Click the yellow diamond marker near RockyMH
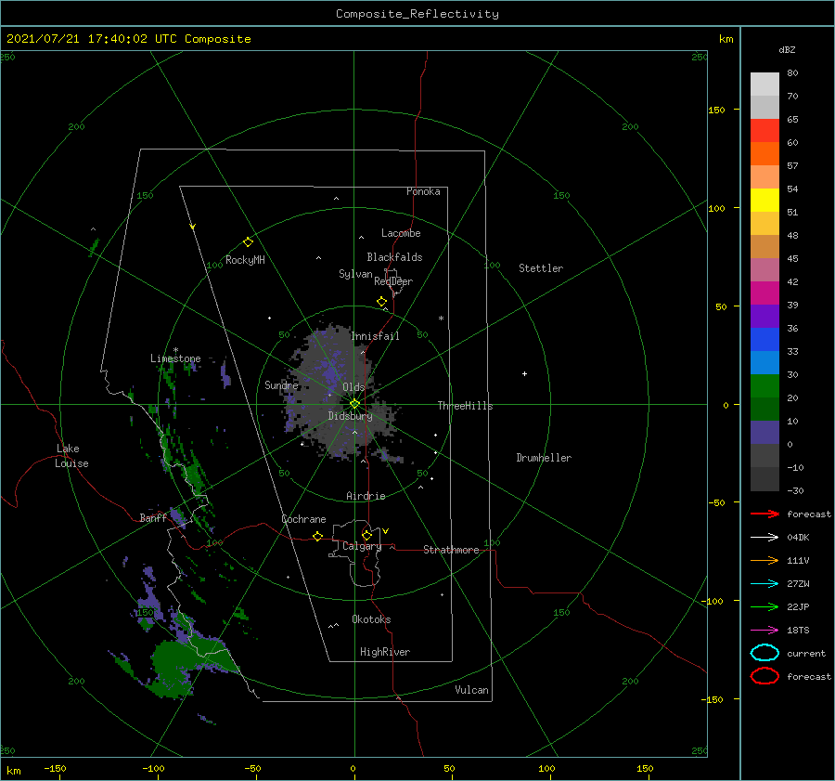 [248, 242]
